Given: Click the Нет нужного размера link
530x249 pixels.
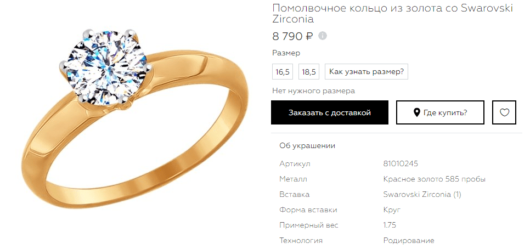Looking at the screenshot, I should coord(314,91).
